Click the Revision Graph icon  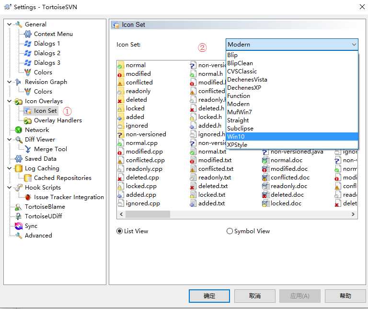pyautogui.click(x=19, y=82)
